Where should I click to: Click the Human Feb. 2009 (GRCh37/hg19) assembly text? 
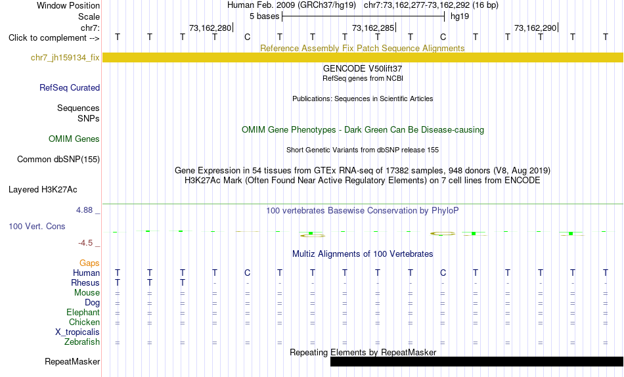click(292, 5)
